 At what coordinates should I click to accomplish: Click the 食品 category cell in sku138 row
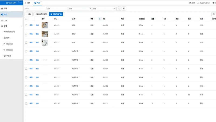coord(74,34)
